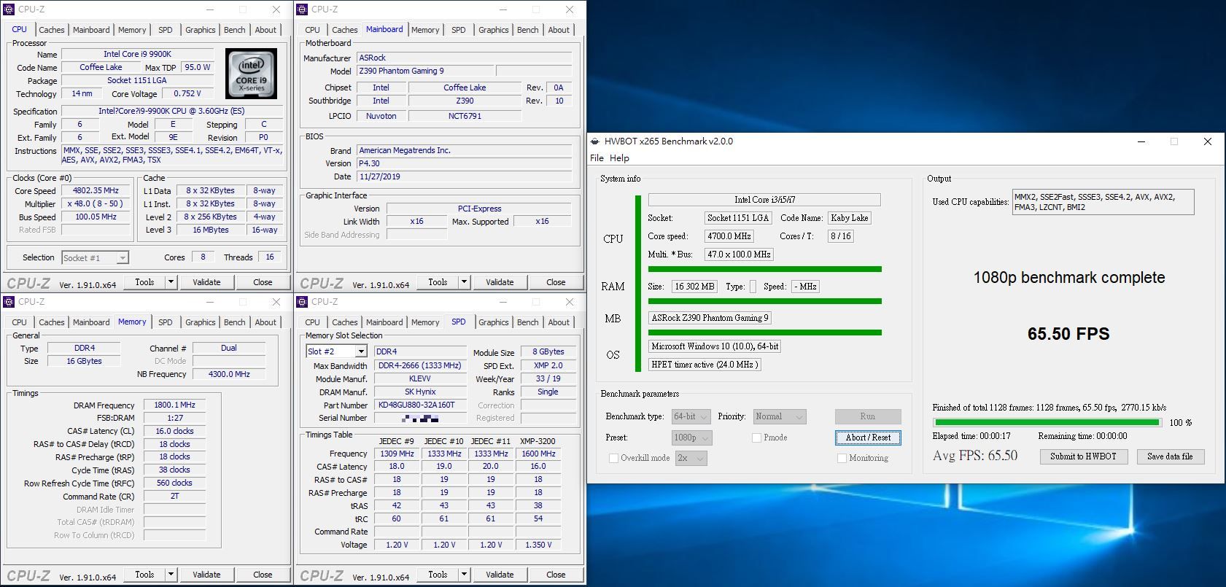Click the NB Frequency 4300.0 MHz value

pyautogui.click(x=229, y=374)
